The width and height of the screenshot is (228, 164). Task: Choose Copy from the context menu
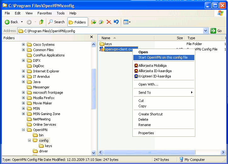pyautogui.click(x=164, y=106)
